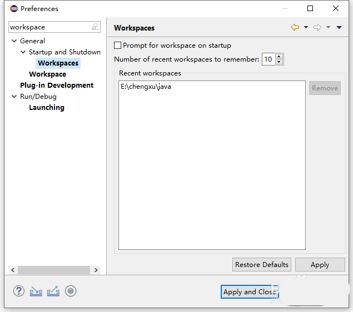Click Apply and Close button

pos(250,292)
